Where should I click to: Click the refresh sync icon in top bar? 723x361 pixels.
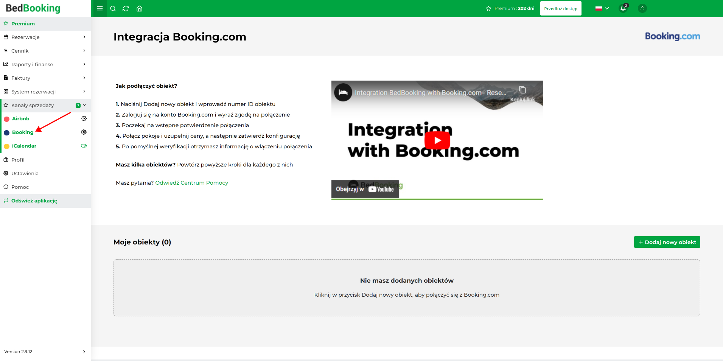(126, 8)
